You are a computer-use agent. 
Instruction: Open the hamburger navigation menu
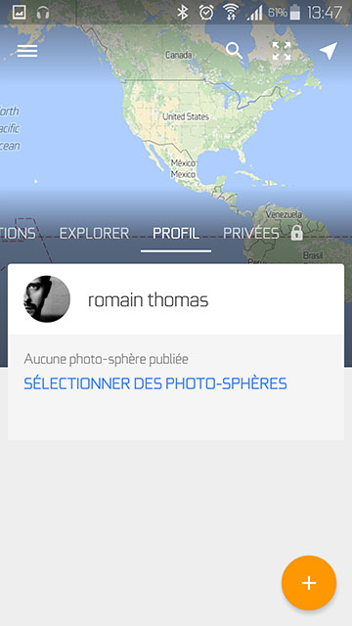click(x=27, y=51)
